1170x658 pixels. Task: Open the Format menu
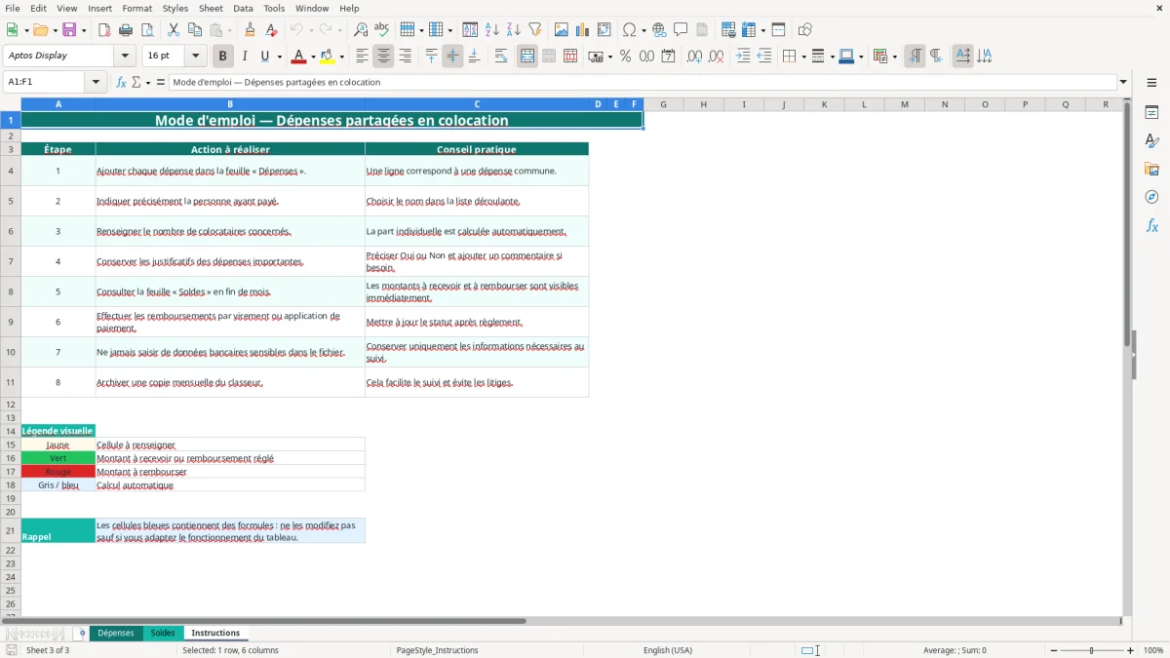coord(137,8)
